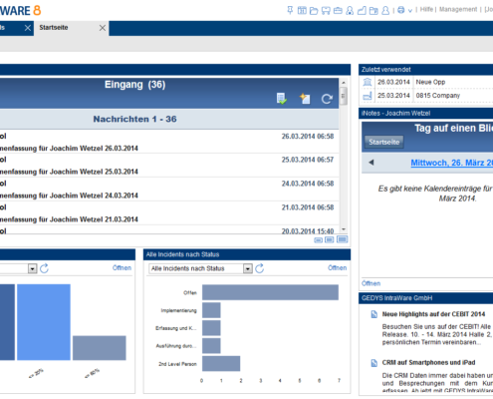Click the open folder icon in toolbar
493x399 pixels.
[x=314, y=11]
